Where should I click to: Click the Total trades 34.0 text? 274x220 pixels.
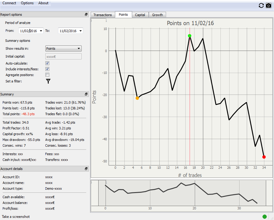click(15, 122)
